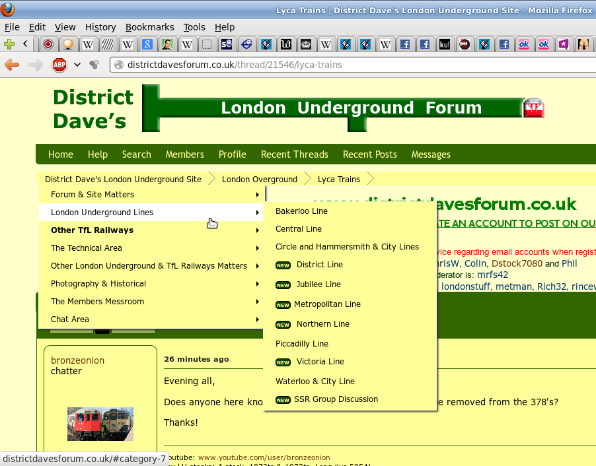The height and width of the screenshot is (466, 596).
Task: Open the Bookmarks menu
Action: [x=149, y=27]
